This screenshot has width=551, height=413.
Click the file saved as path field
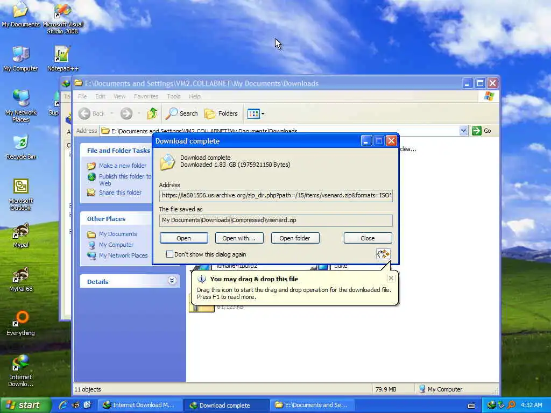(276, 220)
